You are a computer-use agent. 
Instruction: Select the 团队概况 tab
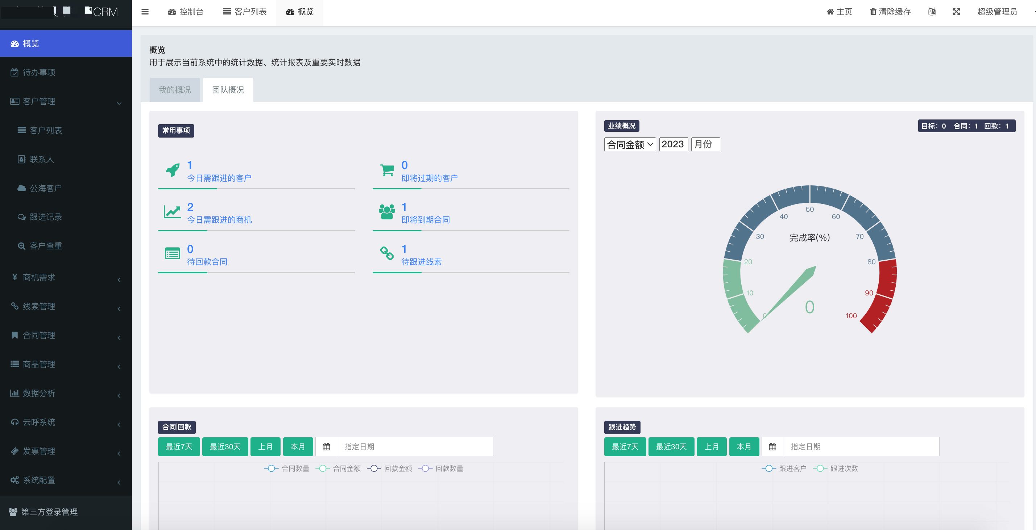(x=228, y=89)
